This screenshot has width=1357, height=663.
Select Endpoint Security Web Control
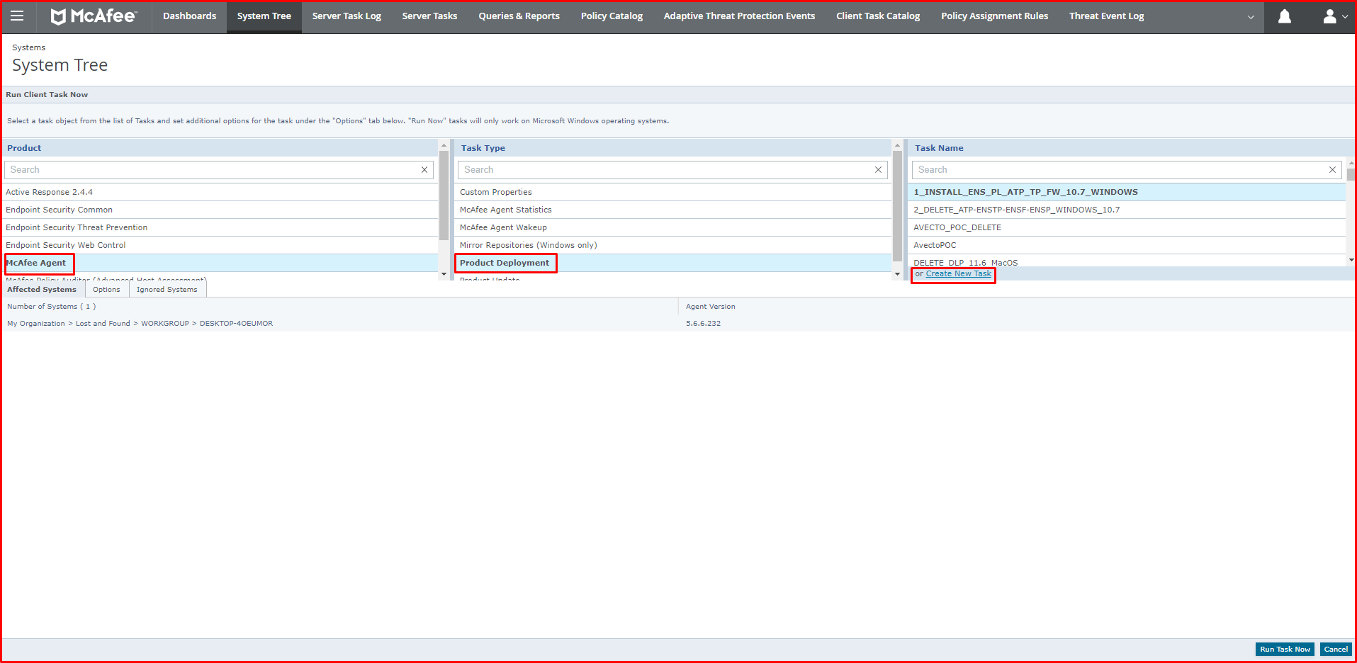[x=220, y=245]
